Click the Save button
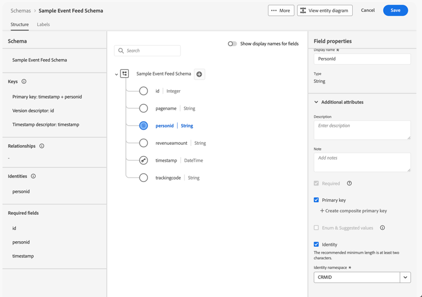This screenshot has height=297, width=422. click(x=395, y=10)
